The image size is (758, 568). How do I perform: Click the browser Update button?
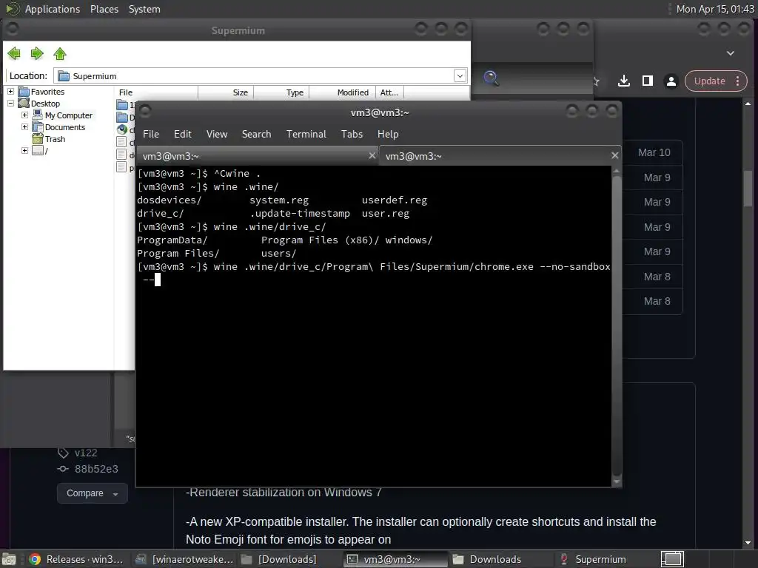[710, 81]
